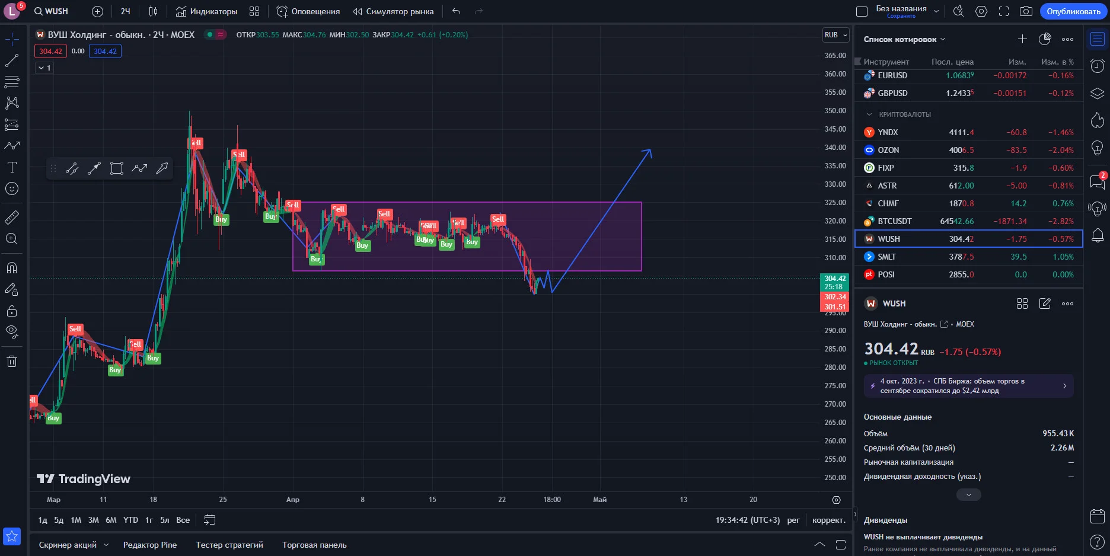Open the data window layers icon
This screenshot has height=556, width=1110.
[x=1098, y=94]
